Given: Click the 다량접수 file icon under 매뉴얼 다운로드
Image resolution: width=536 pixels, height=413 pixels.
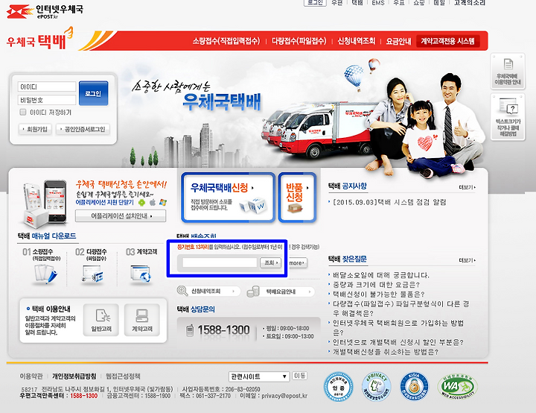Looking at the screenshot, I should coord(92,274).
